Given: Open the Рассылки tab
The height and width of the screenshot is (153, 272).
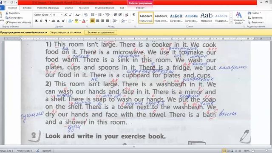Looking at the screenshot, I should (84, 8).
